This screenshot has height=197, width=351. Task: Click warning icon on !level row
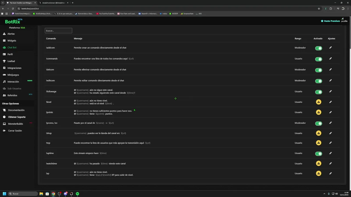click(x=318, y=102)
